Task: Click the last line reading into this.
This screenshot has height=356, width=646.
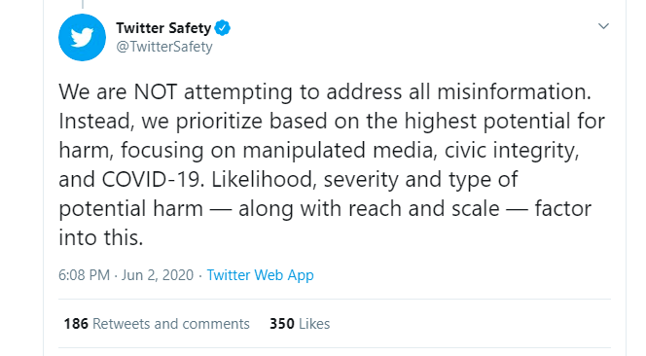Action: click(x=101, y=237)
